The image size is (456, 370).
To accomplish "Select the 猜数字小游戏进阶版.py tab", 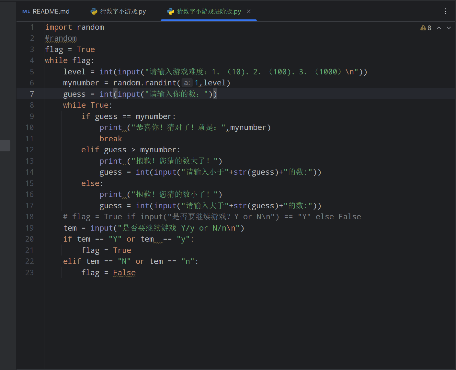I will click(x=209, y=11).
